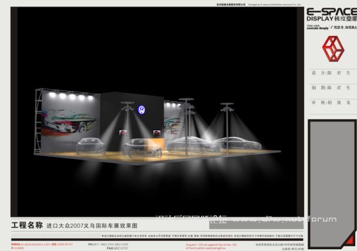Click the 'execute deeply' slogan text
The width and height of the screenshot is (357, 251).
click(318, 28)
